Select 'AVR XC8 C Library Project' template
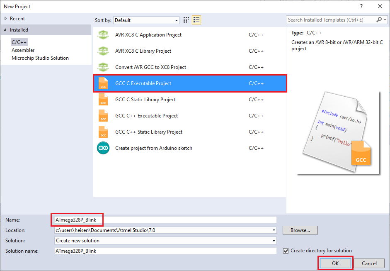 pos(189,51)
